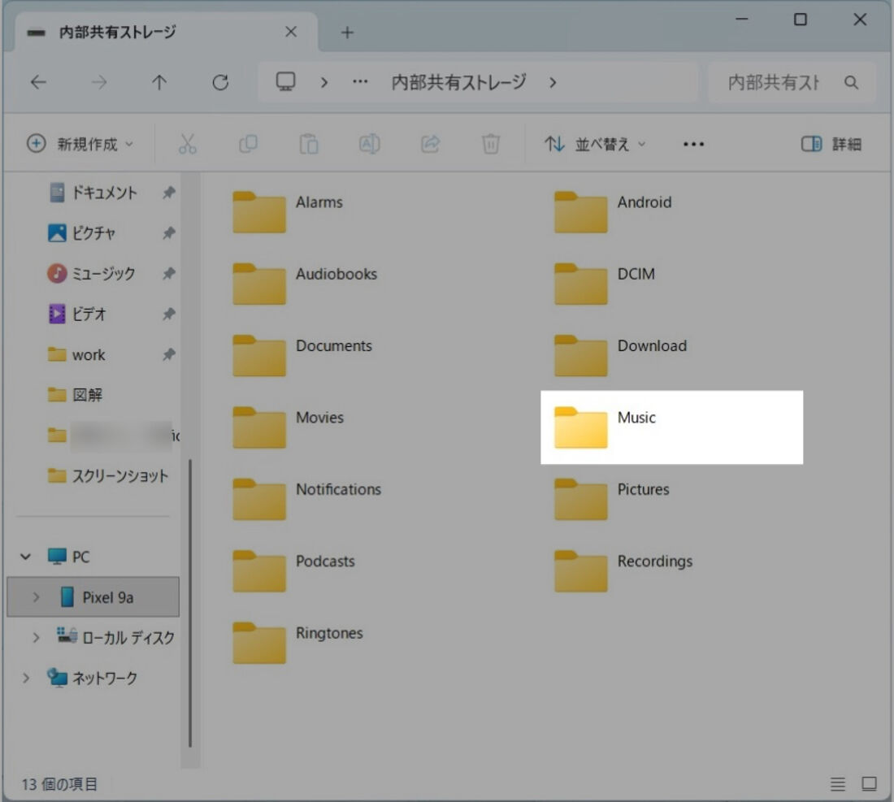
Task: Close the 内部共有ストレージ tab
Action: [x=291, y=32]
